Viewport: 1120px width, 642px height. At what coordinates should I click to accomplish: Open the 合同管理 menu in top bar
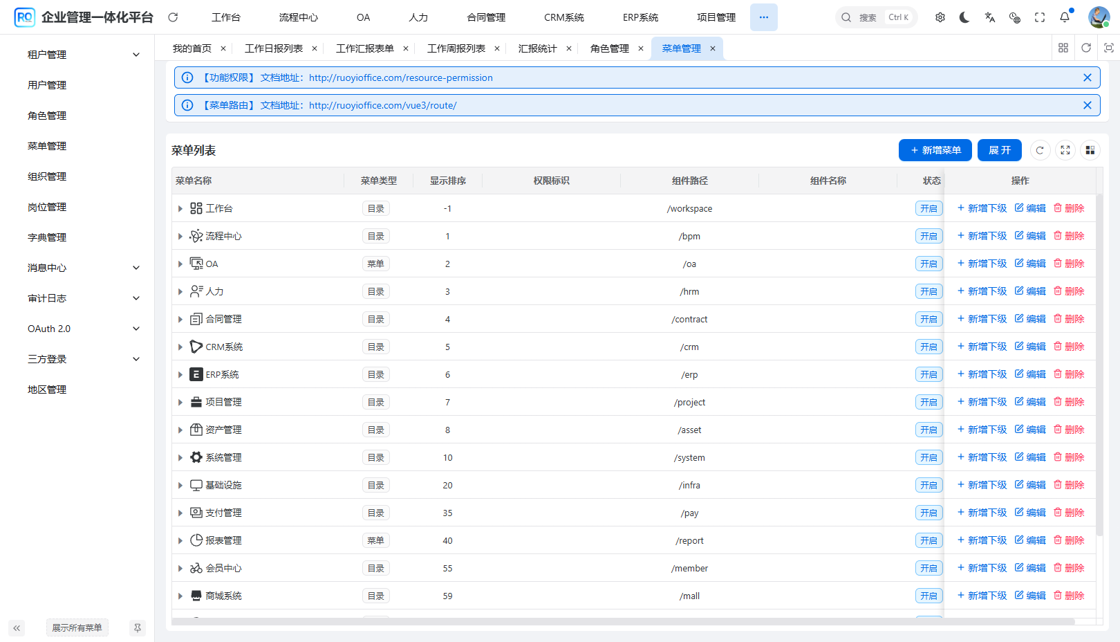(485, 17)
